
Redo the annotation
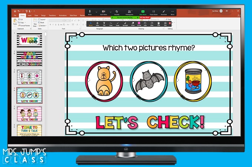(x=152, y=24)
